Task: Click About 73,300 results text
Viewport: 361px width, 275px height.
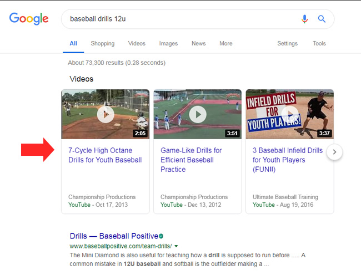Action: point(117,63)
